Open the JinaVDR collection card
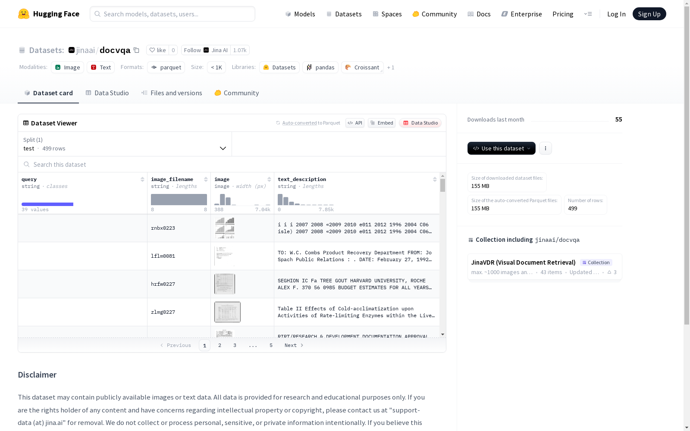 (545, 267)
